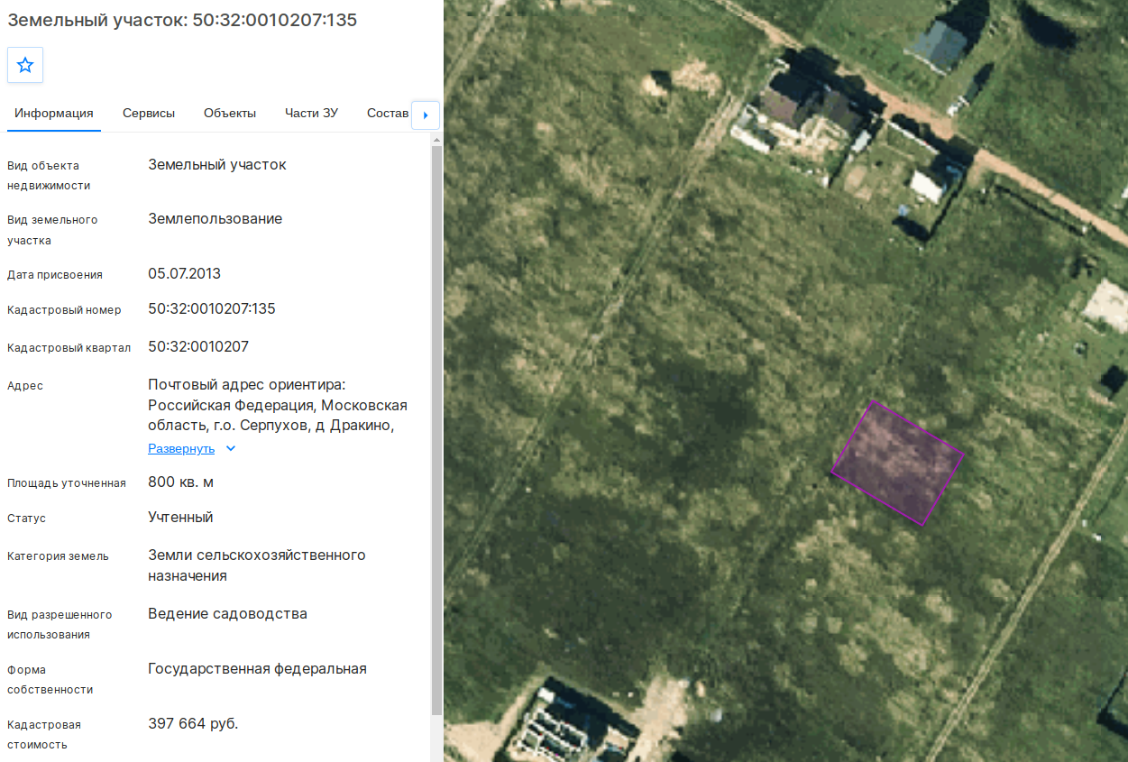Expand the address with the Развернуть link
This screenshot has width=1128, height=762.
click(x=181, y=448)
